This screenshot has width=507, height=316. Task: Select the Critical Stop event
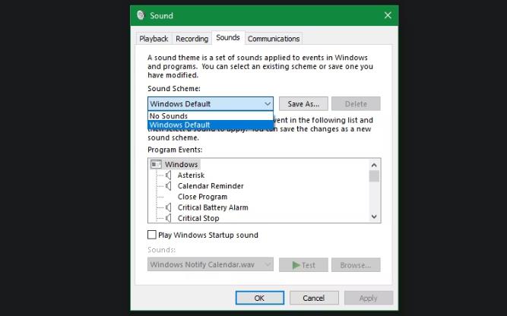(x=198, y=218)
